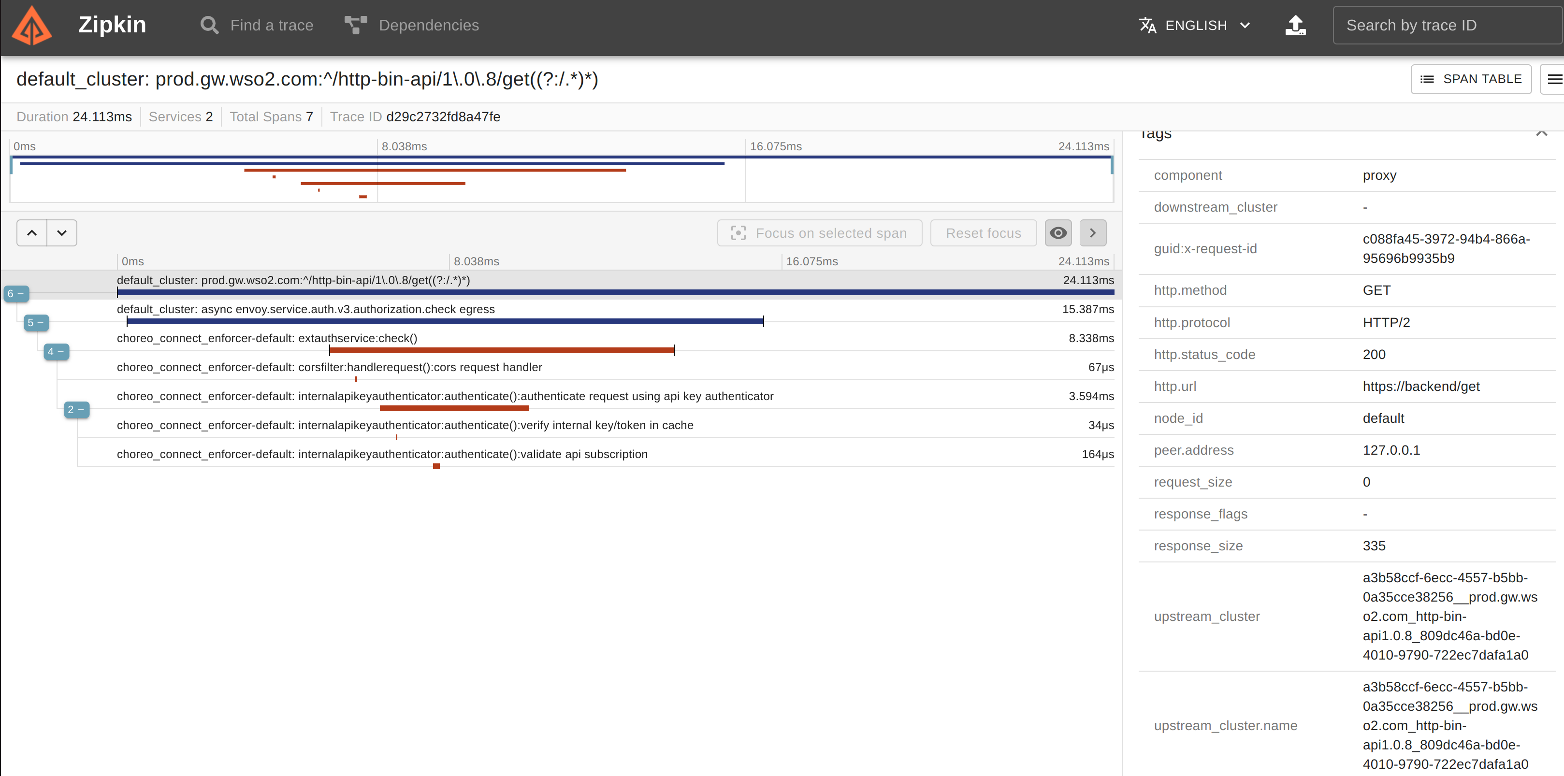Click the Total Spans 7 summary

(x=272, y=116)
